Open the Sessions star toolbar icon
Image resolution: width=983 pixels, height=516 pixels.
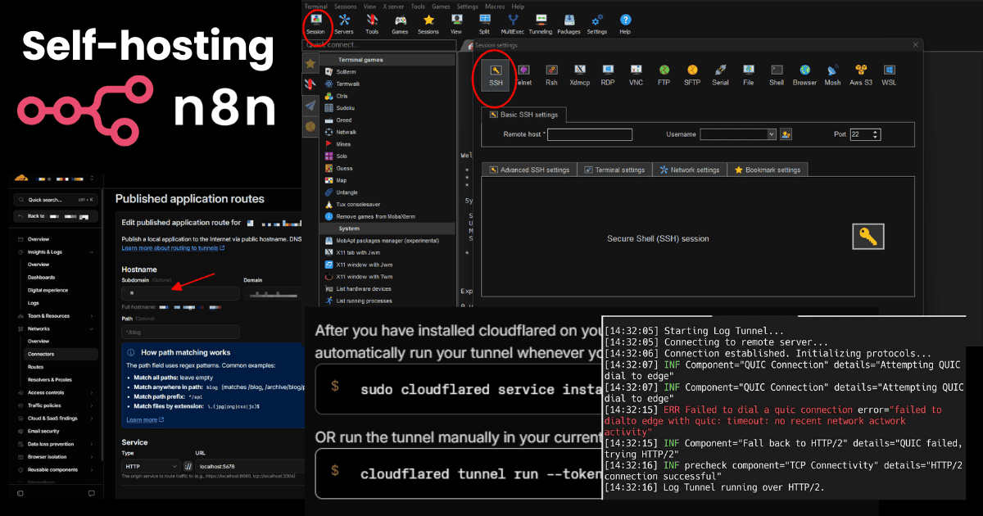point(428,24)
